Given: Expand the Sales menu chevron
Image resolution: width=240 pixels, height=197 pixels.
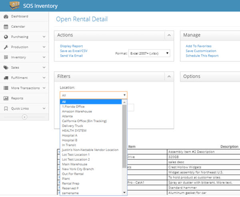Looking at the screenshot, I should click(44, 67).
